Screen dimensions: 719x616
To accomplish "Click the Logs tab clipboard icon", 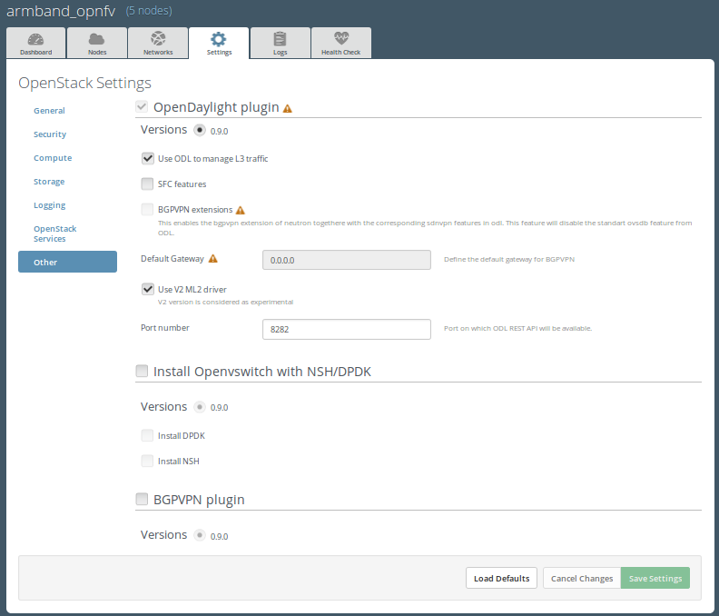I will pyautogui.click(x=280, y=39).
